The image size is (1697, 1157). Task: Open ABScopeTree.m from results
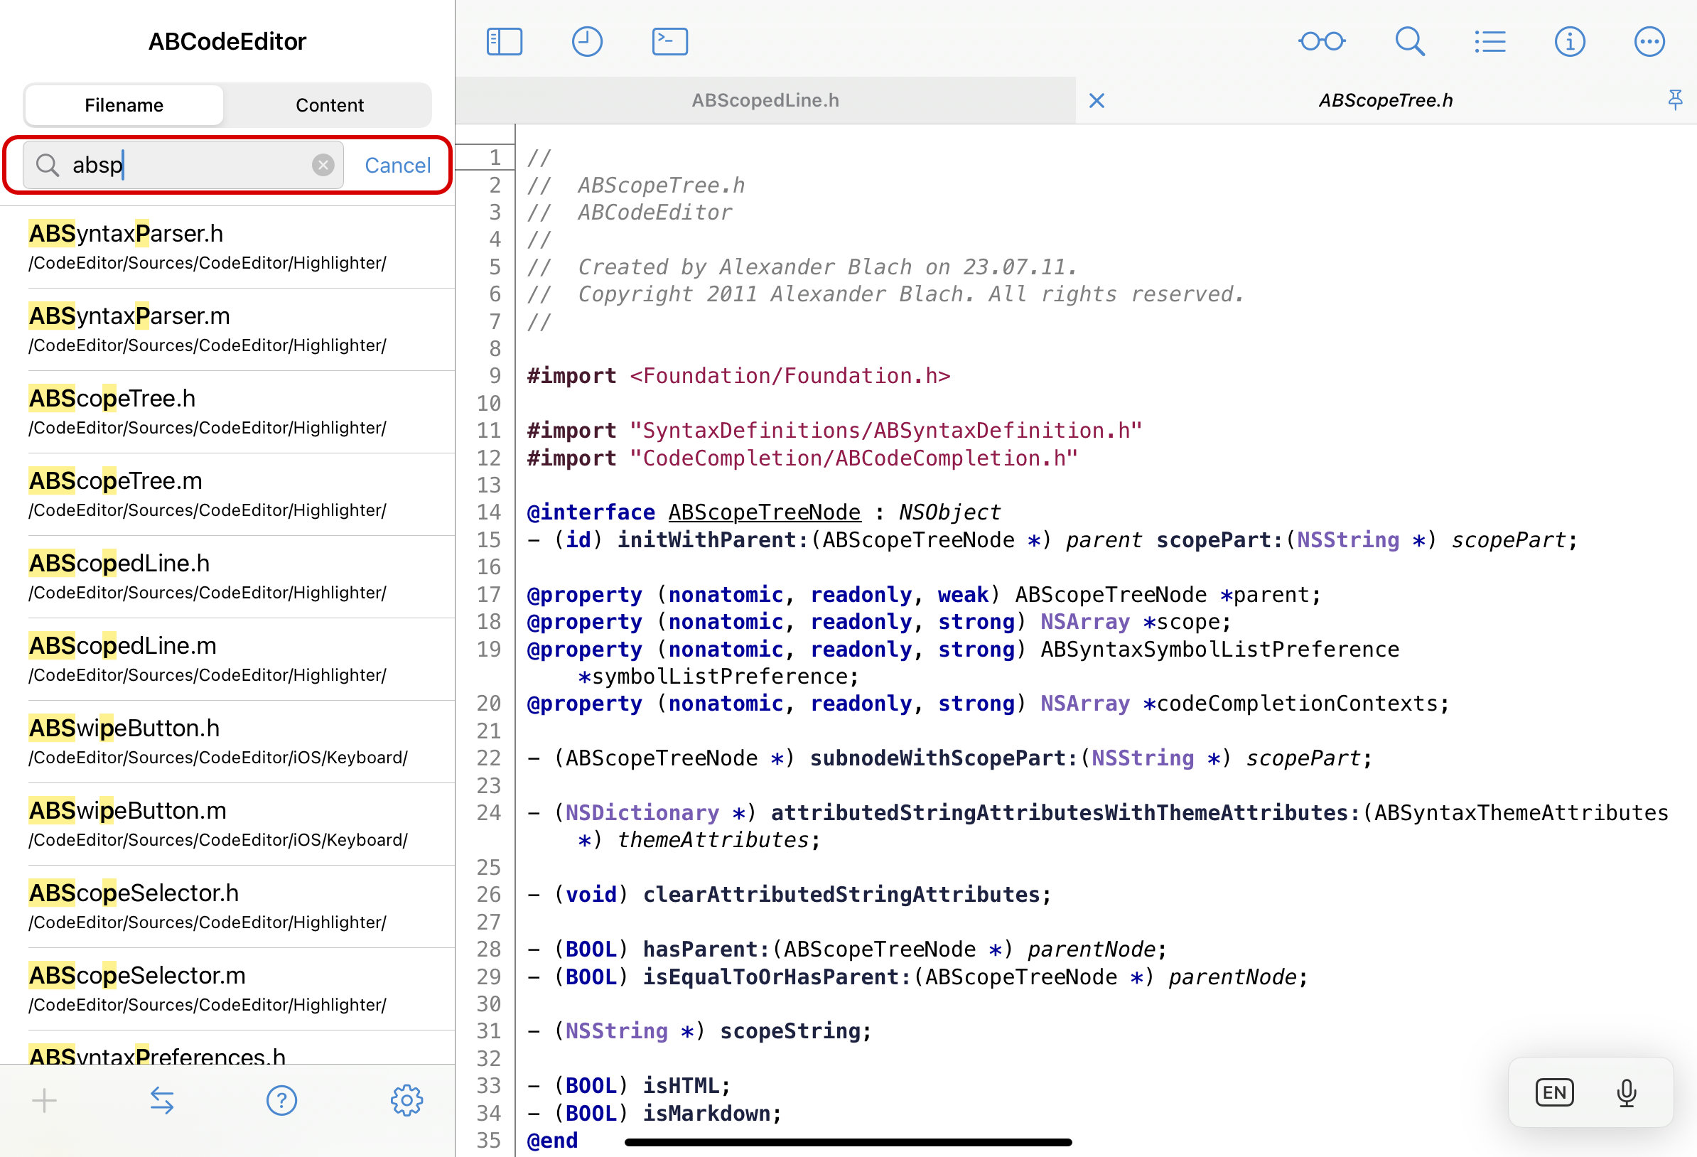click(x=227, y=495)
